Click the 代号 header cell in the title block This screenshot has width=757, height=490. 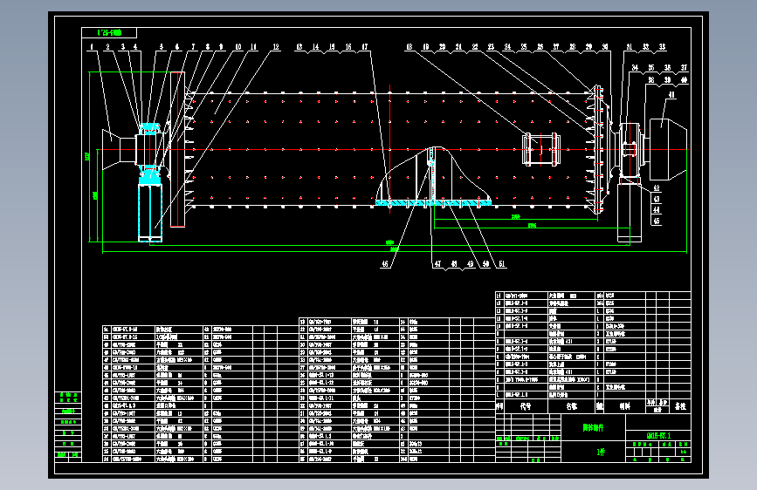(x=526, y=406)
